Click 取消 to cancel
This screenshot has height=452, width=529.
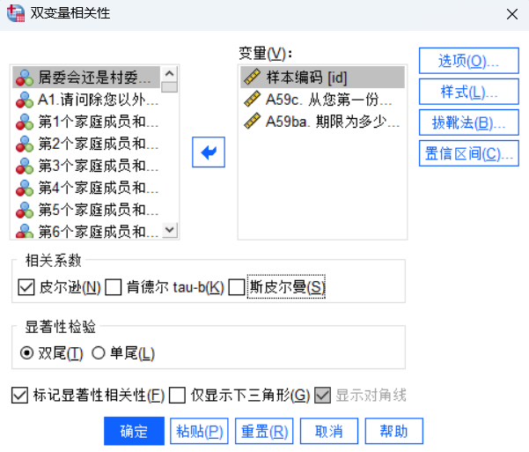329,432
